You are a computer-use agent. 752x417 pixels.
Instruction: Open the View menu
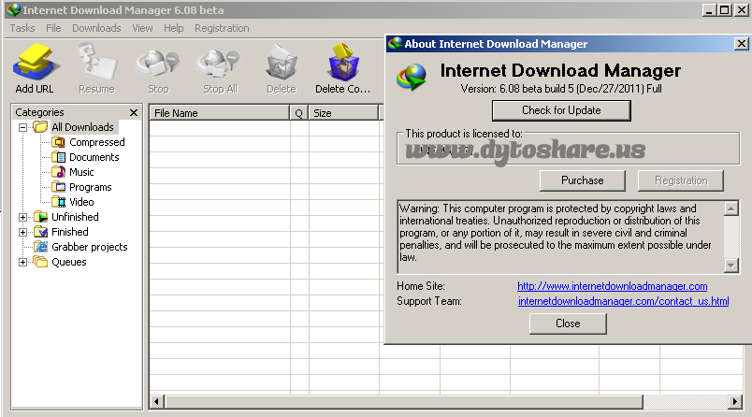(x=142, y=28)
